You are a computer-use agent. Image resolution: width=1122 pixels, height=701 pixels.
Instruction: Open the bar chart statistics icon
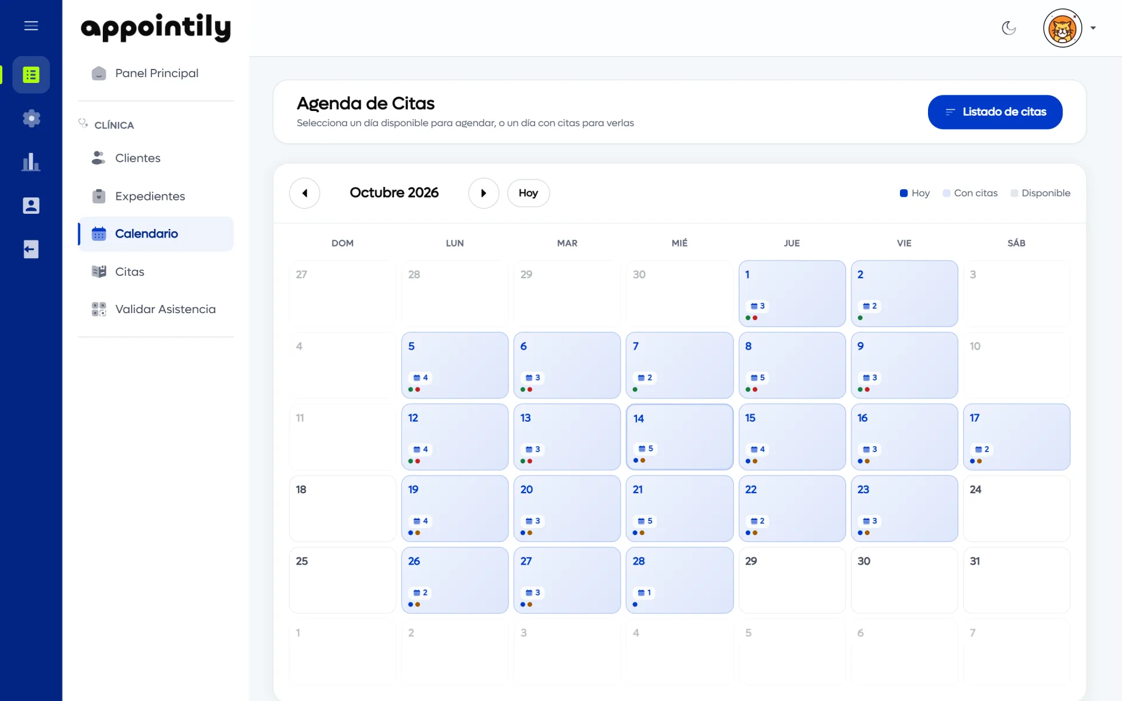(x=31, y=162)
